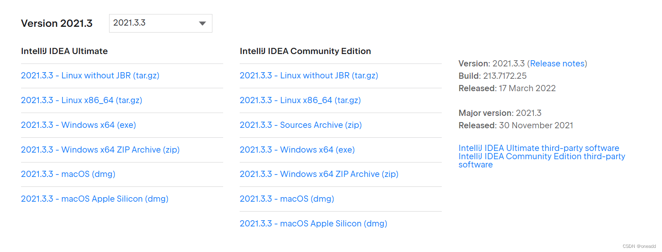Download Community Linux x86_64 tar.gz

click(x=300, y=100)
